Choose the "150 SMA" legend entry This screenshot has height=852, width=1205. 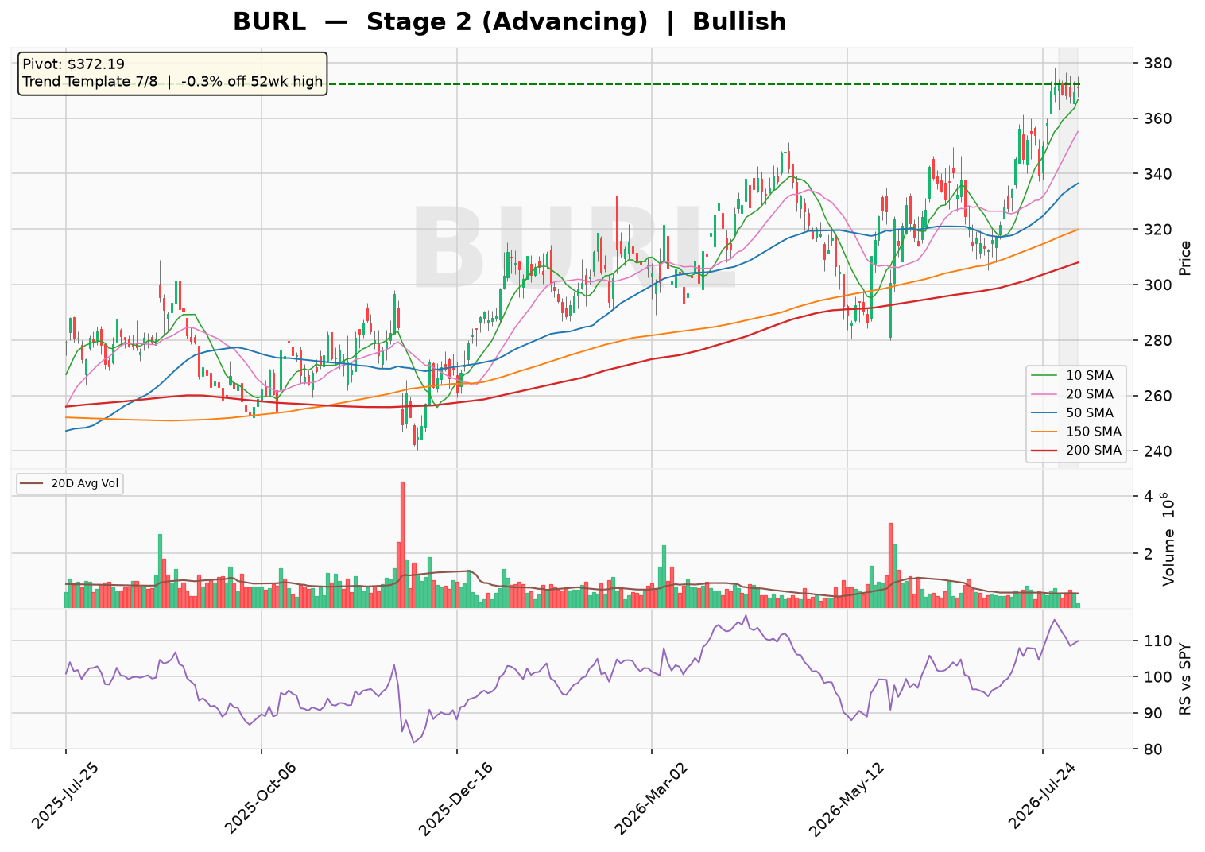click(1075, 432)
